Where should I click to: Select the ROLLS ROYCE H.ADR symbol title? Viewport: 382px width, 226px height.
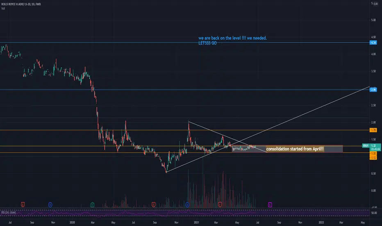coord(21,4)
